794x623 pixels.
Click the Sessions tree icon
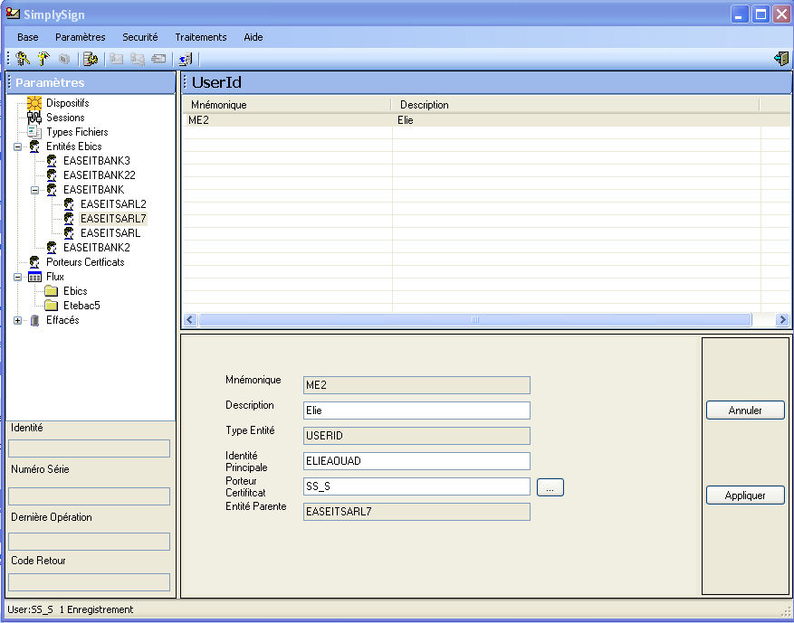coord(33,118)
